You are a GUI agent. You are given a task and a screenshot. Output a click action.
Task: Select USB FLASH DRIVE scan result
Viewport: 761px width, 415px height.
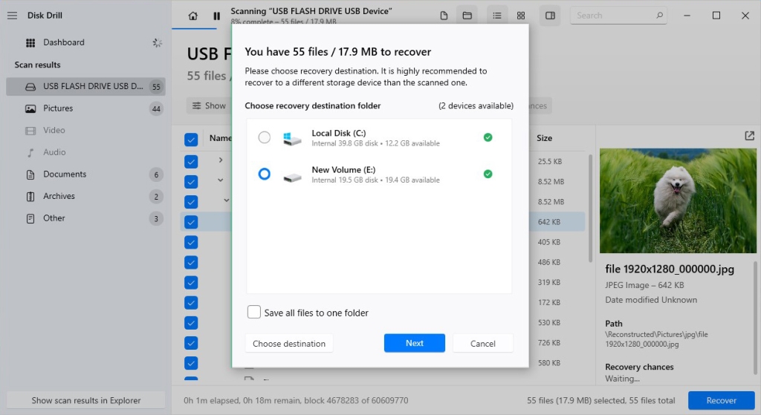pyautogui.click(x=86, y=86)
